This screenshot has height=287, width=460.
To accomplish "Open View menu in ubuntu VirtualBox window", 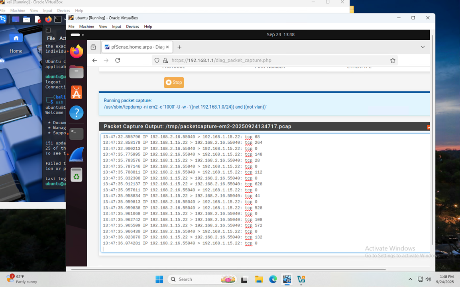I will point(103,26).
